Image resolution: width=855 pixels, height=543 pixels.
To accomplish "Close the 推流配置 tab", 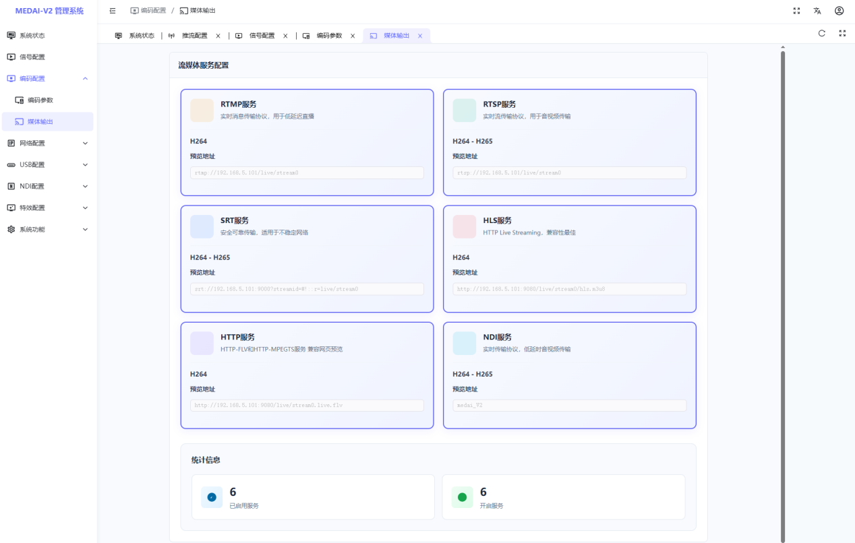I will click(x=218, y=36).
